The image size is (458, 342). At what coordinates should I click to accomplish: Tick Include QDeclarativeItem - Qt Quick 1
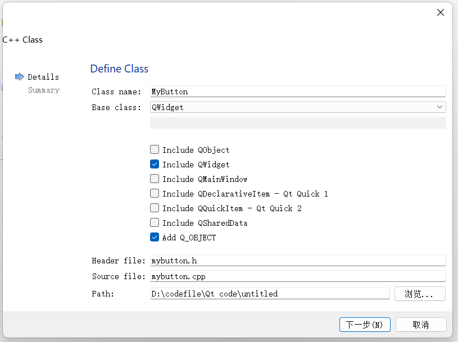[155, 193]
